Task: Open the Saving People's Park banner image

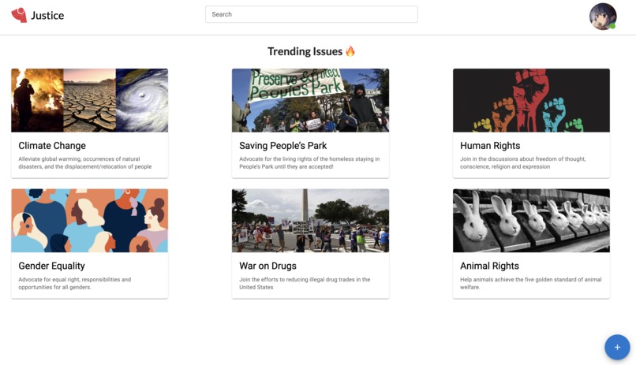Action: 310,100
